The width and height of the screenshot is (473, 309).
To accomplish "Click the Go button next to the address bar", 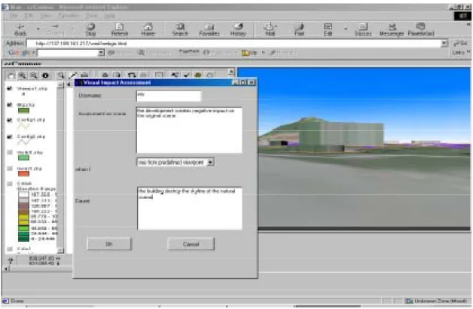I will click(461, 44).
